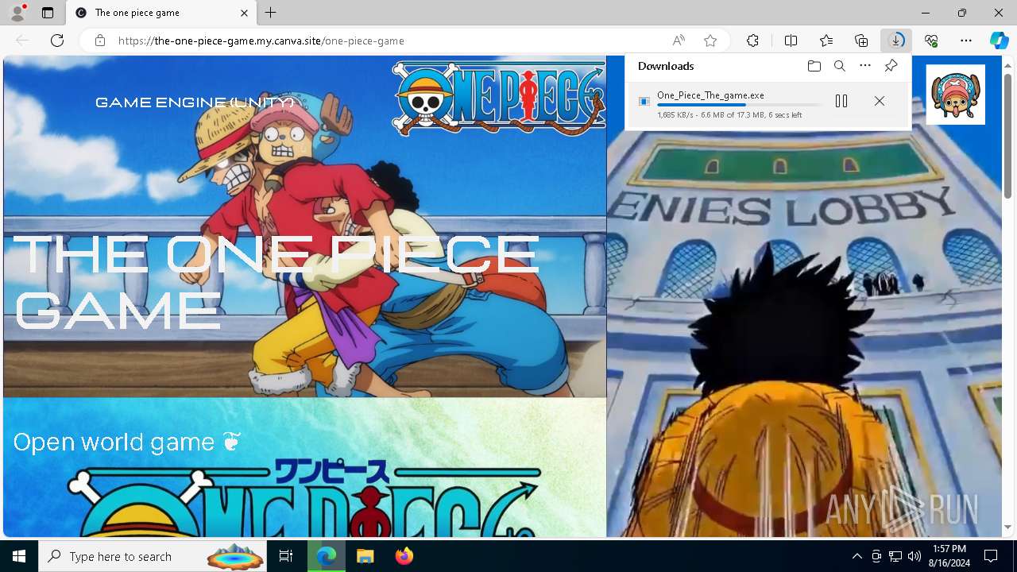Open the Windows Start menu
Screen dimensions: 1017x572
pos(19,556)
